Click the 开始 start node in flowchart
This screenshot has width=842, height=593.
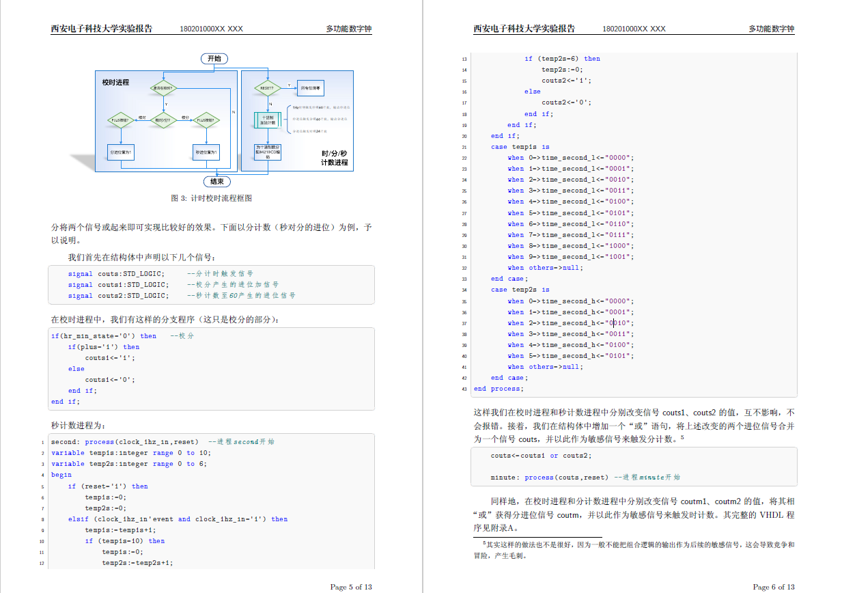pyautogui.click(x=214, y=59)
